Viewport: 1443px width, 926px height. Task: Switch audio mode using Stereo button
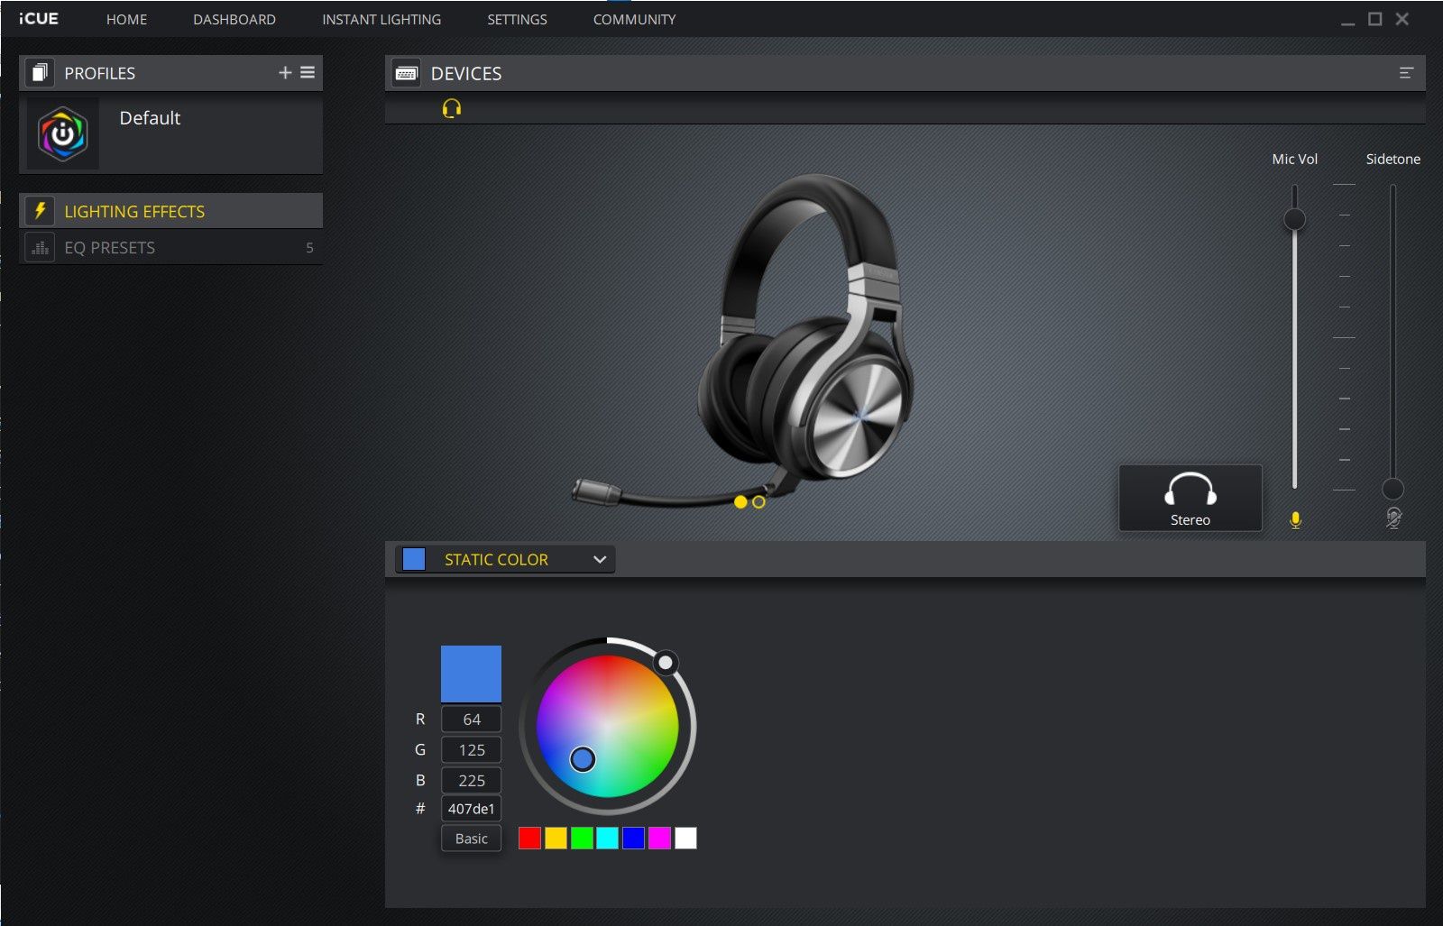point(1190,498)
